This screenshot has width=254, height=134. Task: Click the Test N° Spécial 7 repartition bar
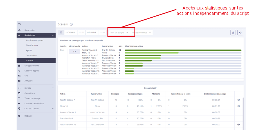(183, 50)
